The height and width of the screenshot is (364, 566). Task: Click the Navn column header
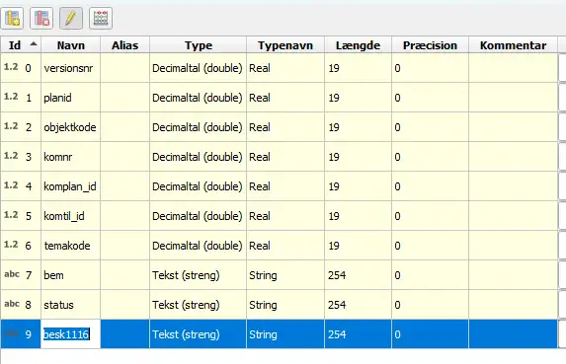pos(71,45)
